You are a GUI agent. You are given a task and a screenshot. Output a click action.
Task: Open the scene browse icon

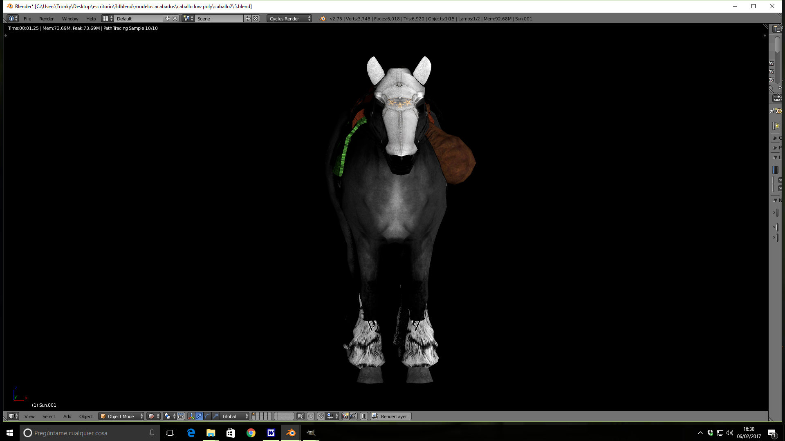[x=188, y=18]
